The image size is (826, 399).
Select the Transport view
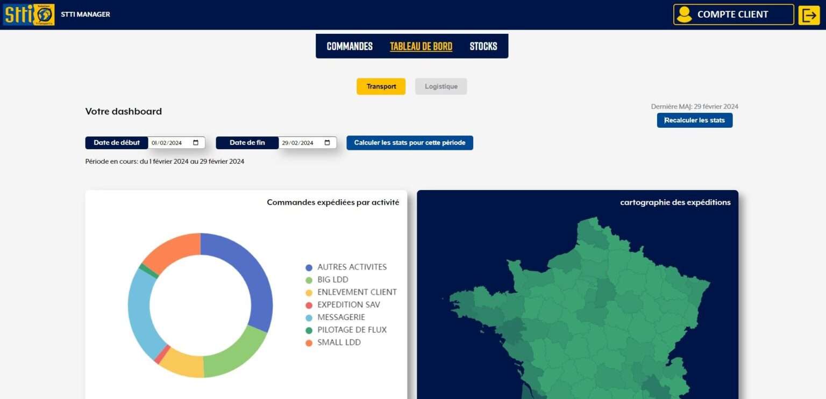381,86
